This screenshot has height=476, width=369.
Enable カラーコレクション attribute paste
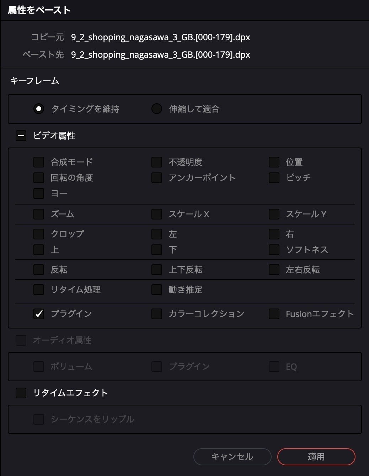[x=156, y=314]
